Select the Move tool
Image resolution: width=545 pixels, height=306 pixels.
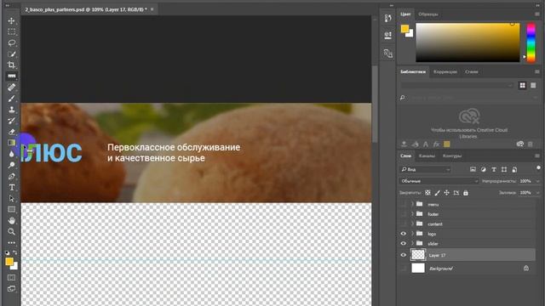(11, 20)
